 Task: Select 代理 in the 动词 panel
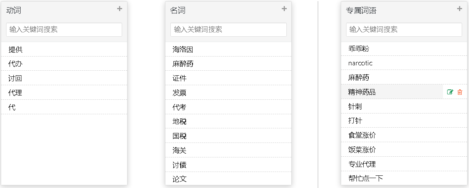pyautogui.click(x=64, y=93)
